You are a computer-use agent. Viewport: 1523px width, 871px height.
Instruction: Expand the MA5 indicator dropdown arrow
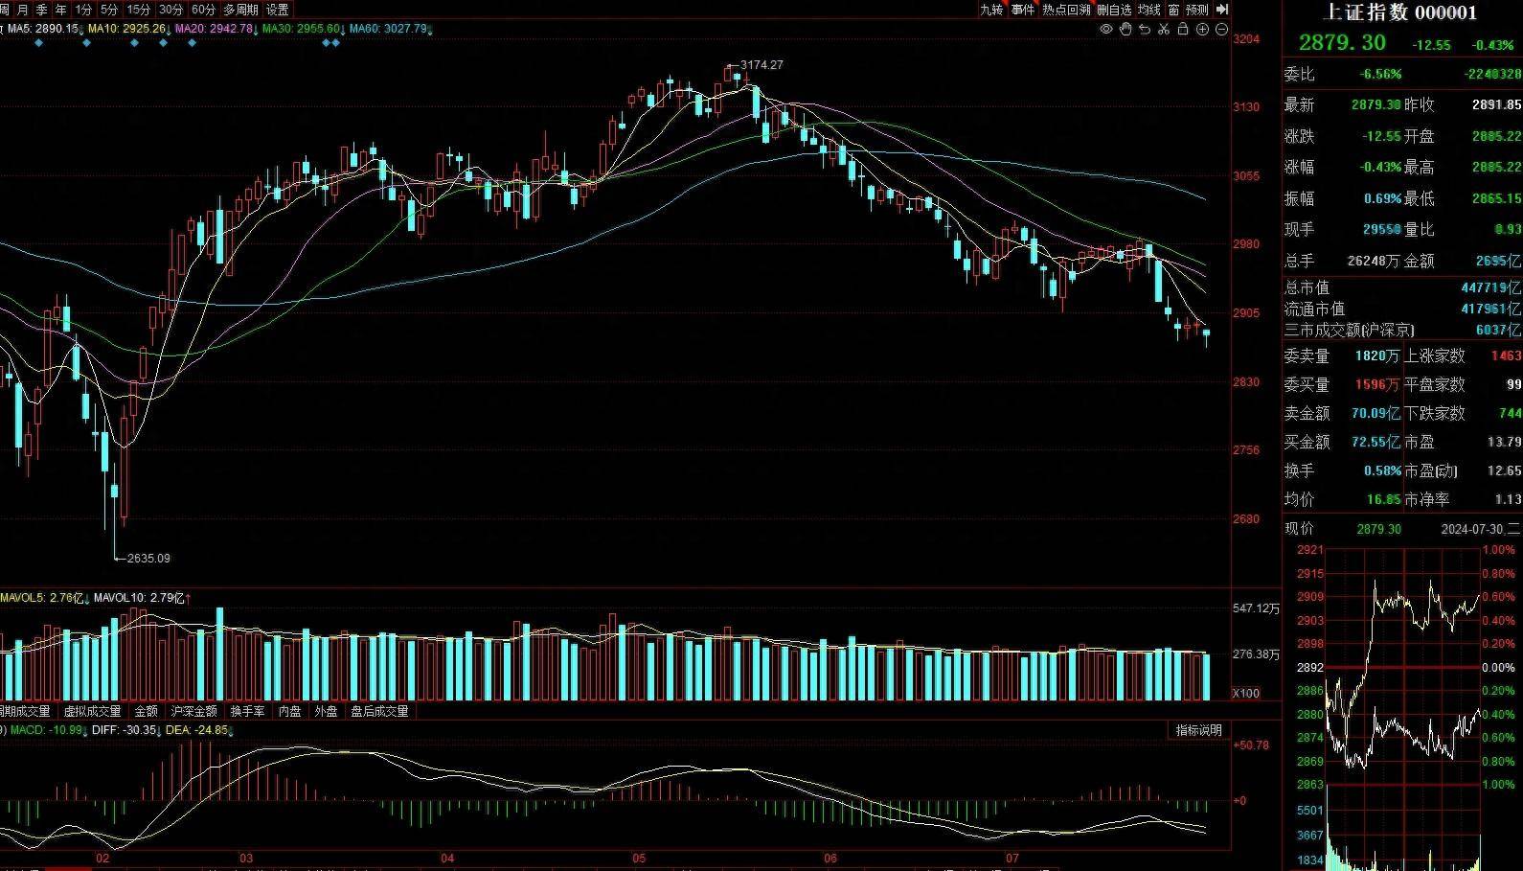(82, 30)
